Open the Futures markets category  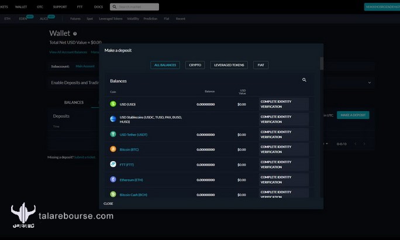pos(75,19)
